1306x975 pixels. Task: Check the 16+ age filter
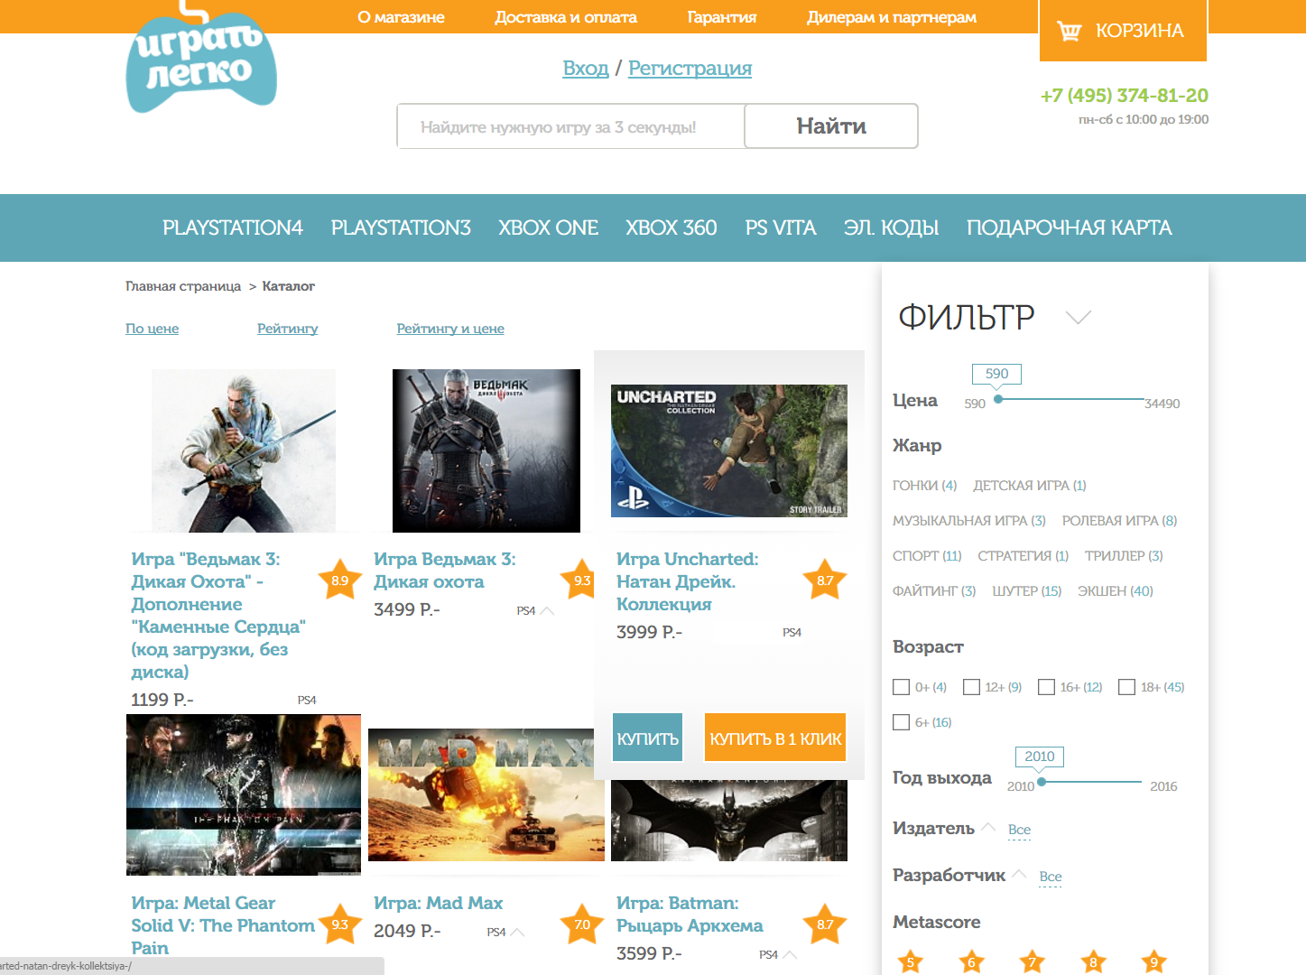click(x=1046, y=687)
